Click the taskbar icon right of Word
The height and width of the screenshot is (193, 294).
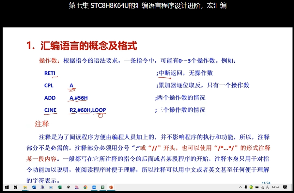click(42, 187)
